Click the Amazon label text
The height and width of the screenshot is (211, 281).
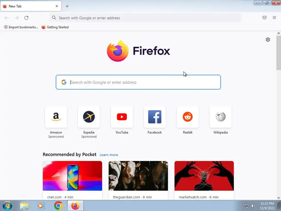point(56,132)
